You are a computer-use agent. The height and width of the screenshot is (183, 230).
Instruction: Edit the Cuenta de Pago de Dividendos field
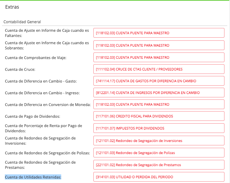coord(159,116)
